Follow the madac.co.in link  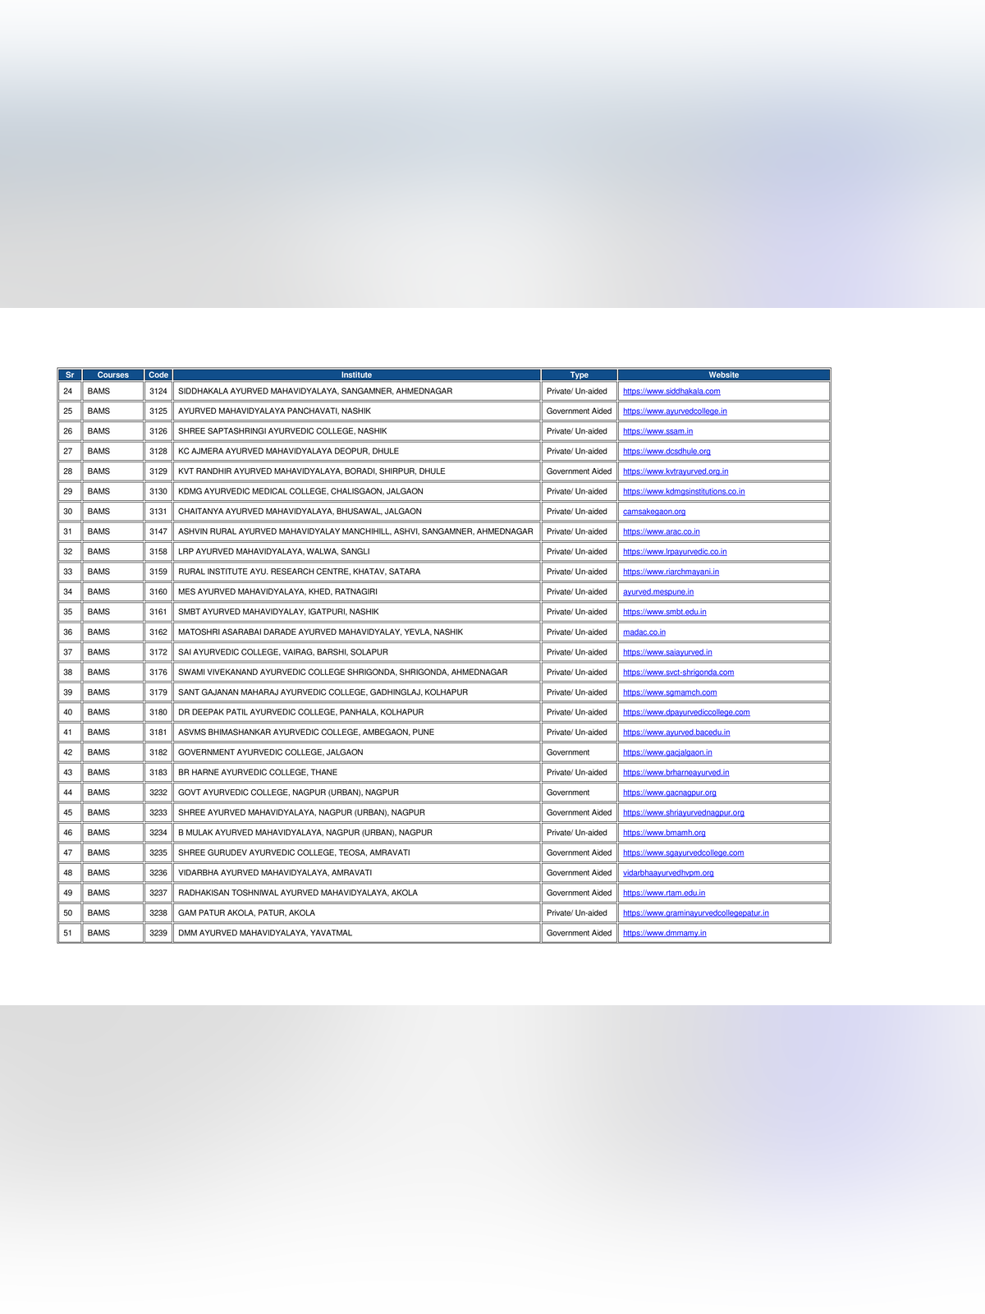tap(644, 632)
